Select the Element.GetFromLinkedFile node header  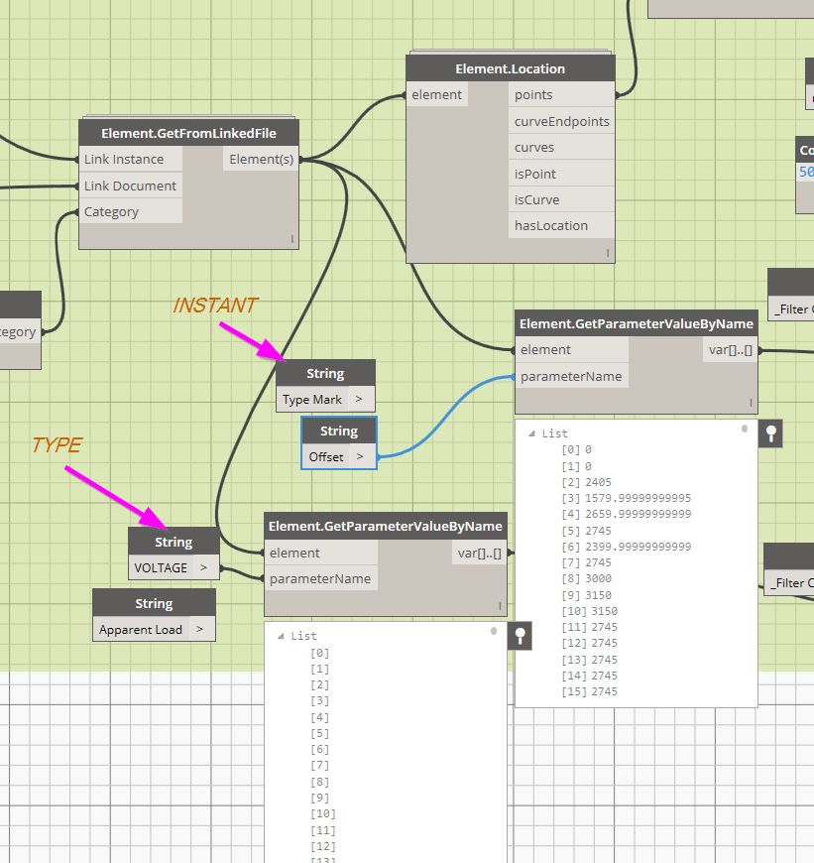(188, 133)
